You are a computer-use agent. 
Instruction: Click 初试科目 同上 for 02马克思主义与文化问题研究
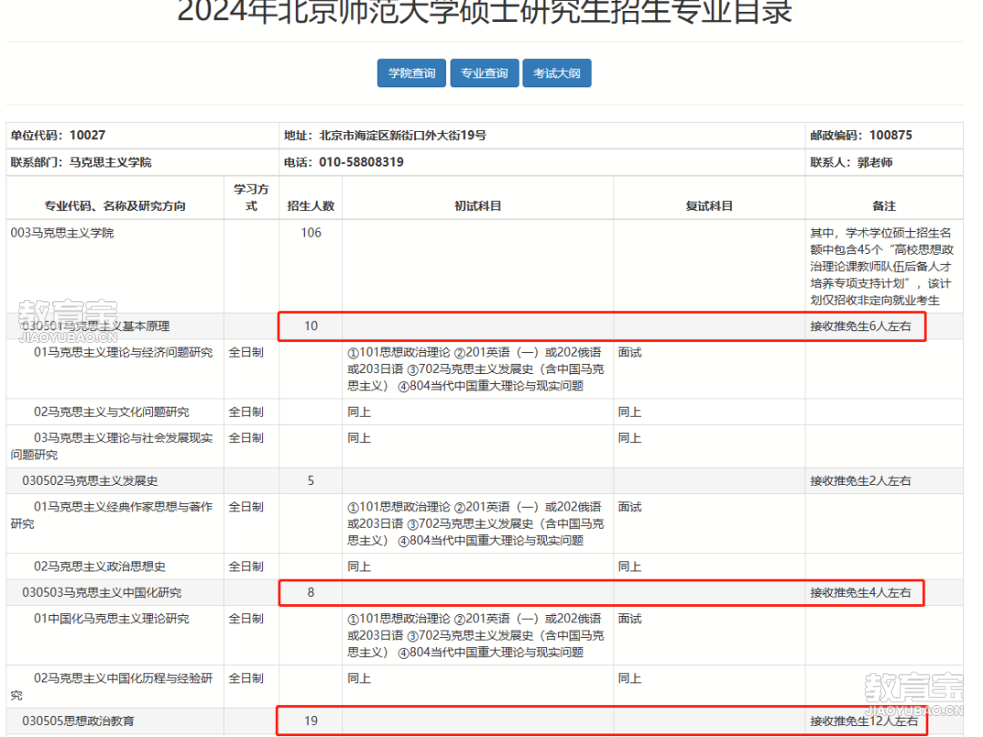[x=360, y=412]
